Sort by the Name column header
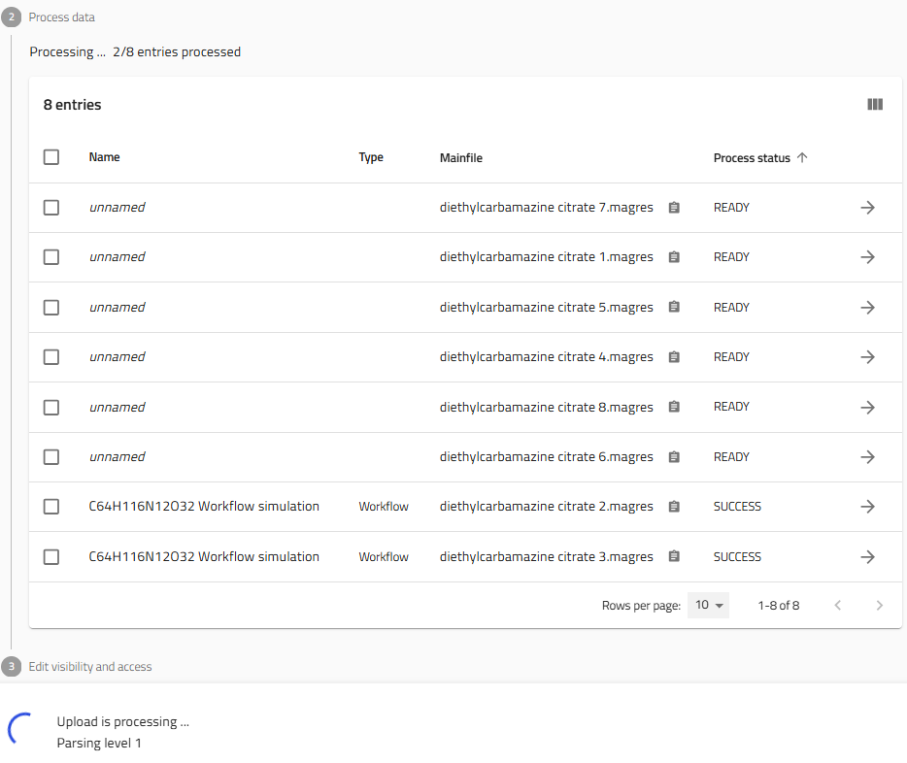The width and height of the screenshot is (907, 763). 104,157
